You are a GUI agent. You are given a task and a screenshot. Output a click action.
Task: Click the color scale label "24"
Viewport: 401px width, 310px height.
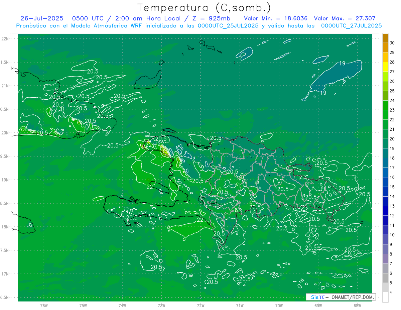392,100
